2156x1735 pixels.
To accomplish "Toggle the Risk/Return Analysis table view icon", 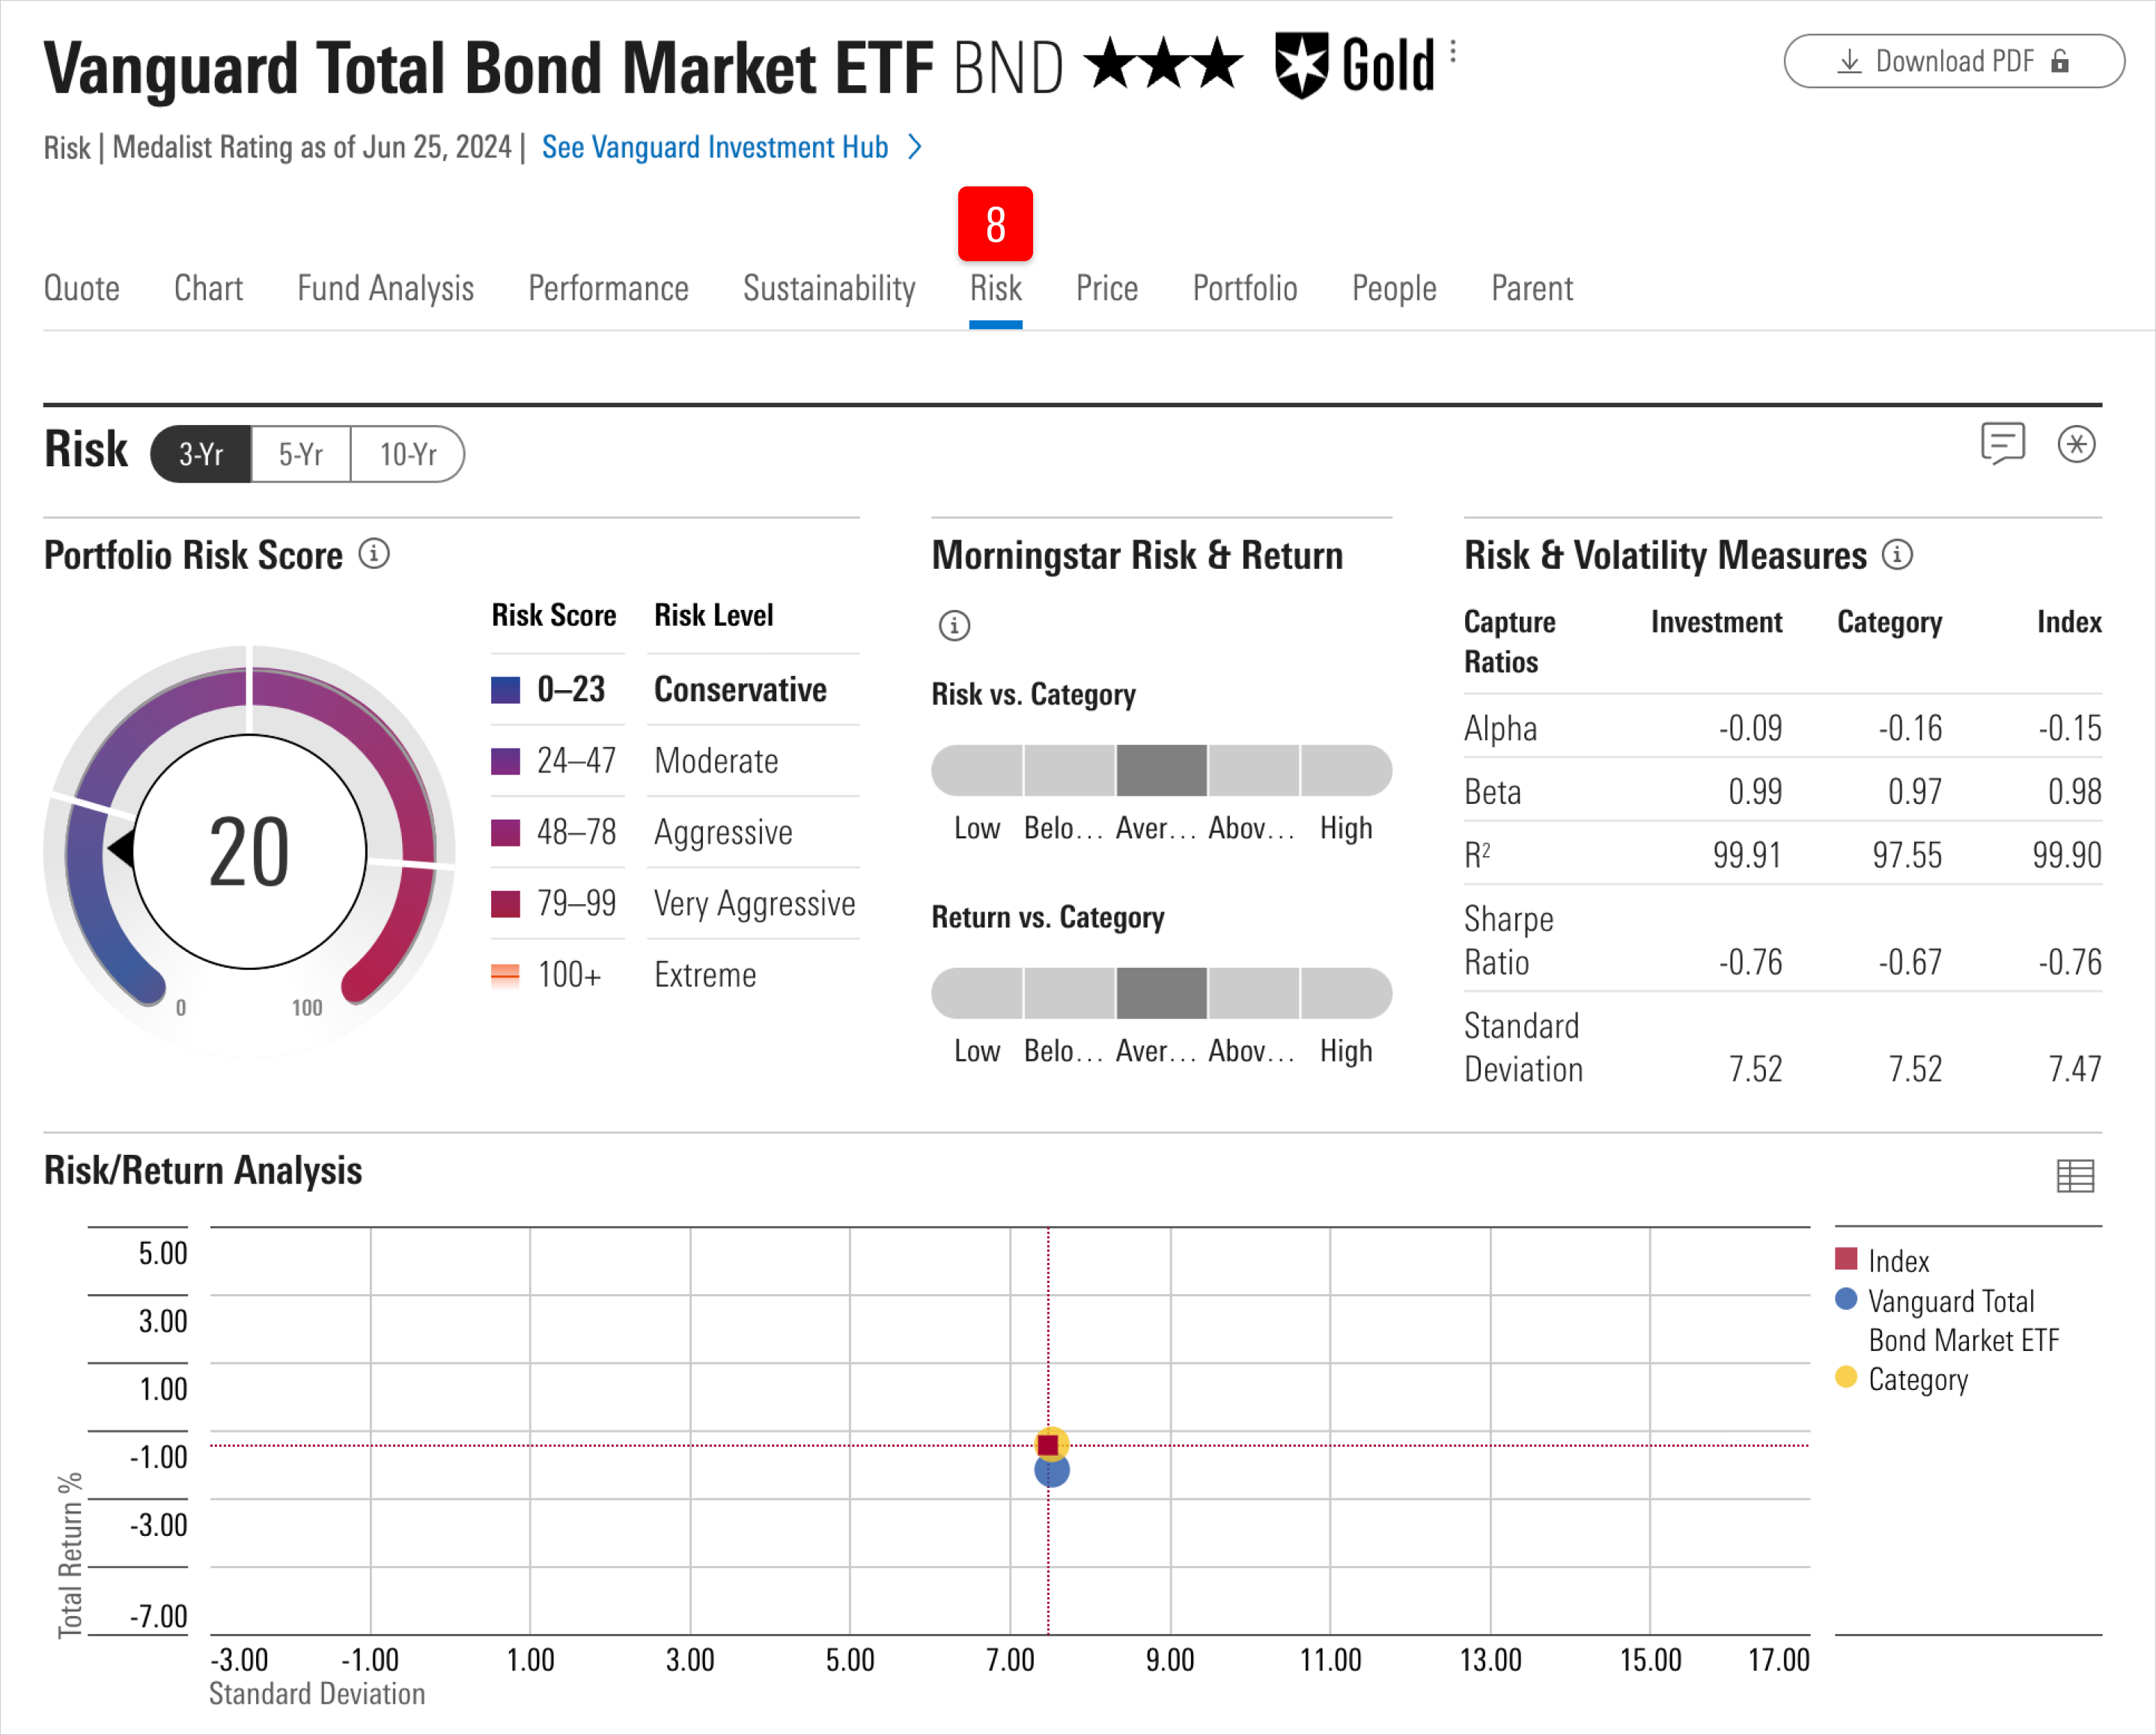I will point(2075,1175).
